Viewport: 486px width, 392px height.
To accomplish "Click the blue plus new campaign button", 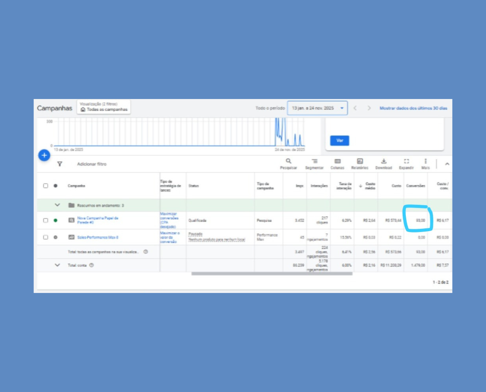I will point(44,155).
